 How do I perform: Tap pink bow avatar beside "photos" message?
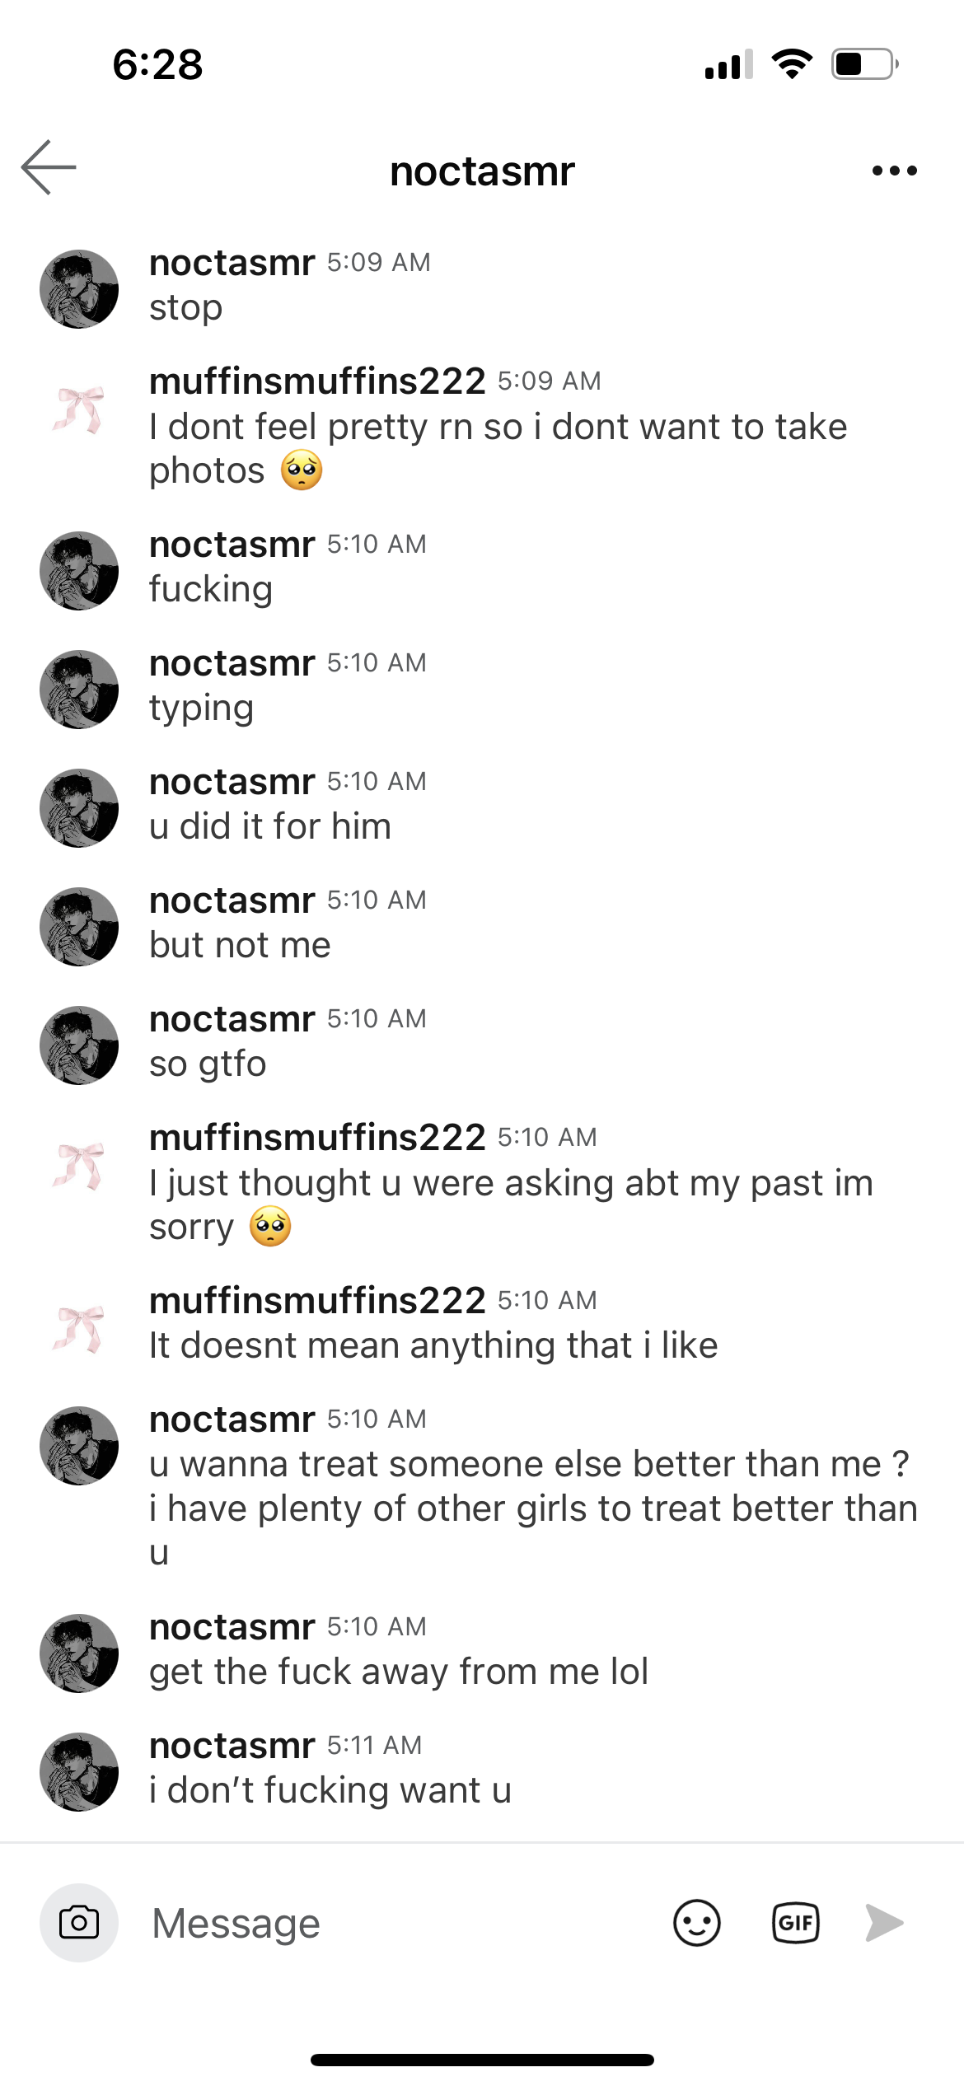pyautogui.click(x=79, y=409)
